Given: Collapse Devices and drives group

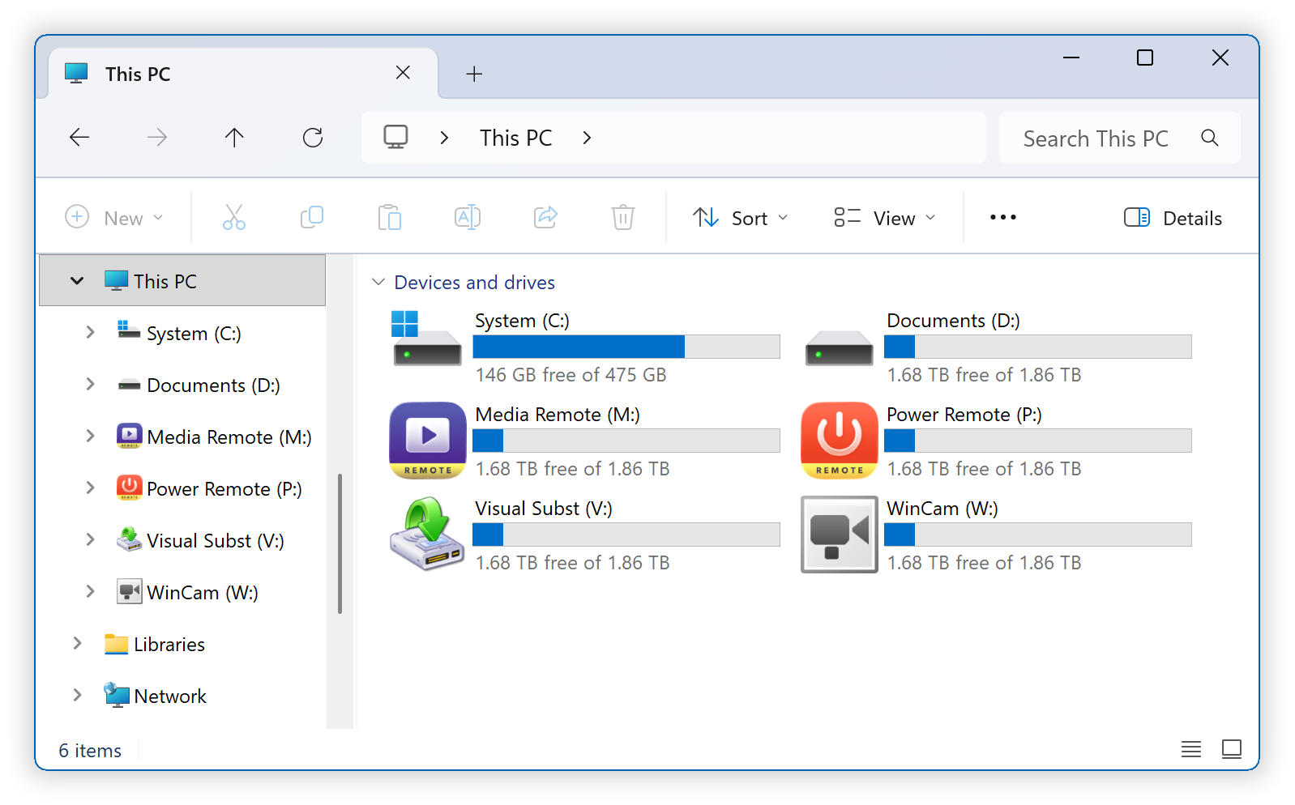Looking at the screenshot, I should [378, 282].
